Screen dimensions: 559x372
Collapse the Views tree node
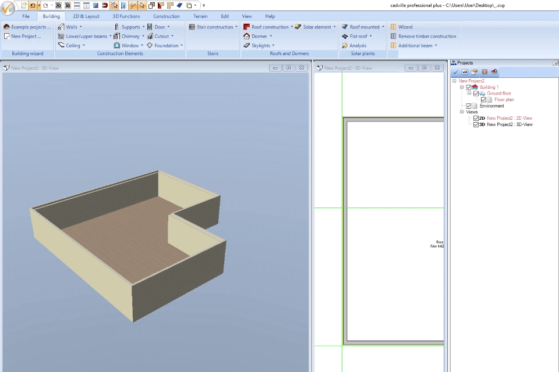click(x=462, y=112)
